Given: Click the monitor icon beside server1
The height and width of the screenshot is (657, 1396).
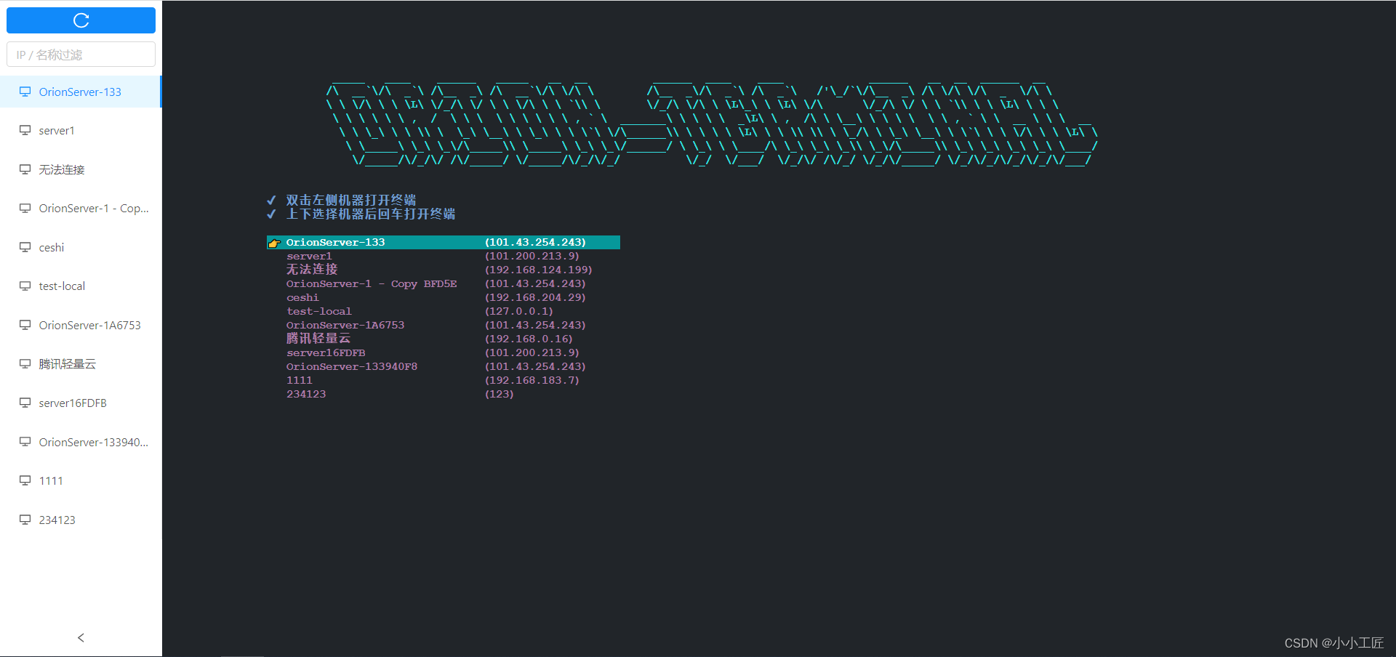Looking at the screenshot, I should coord(25,130).
